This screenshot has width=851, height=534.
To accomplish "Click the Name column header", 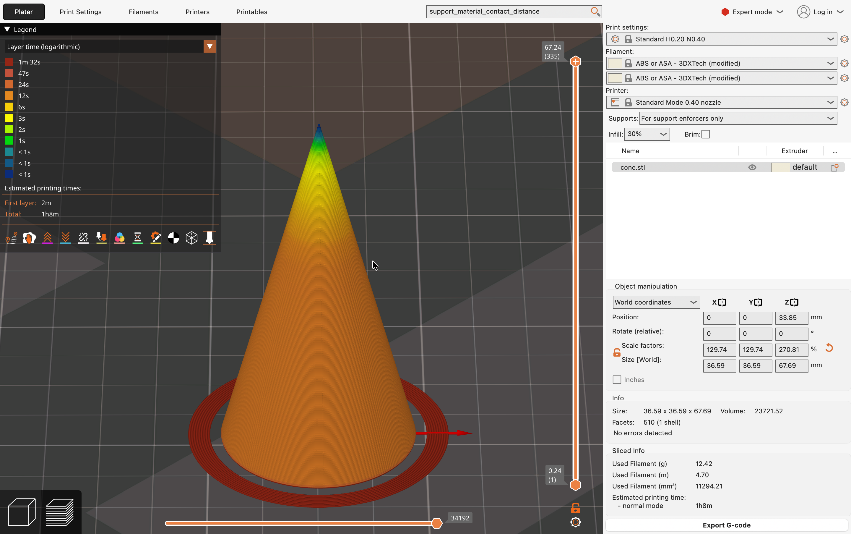I will (x=630, y=151).
